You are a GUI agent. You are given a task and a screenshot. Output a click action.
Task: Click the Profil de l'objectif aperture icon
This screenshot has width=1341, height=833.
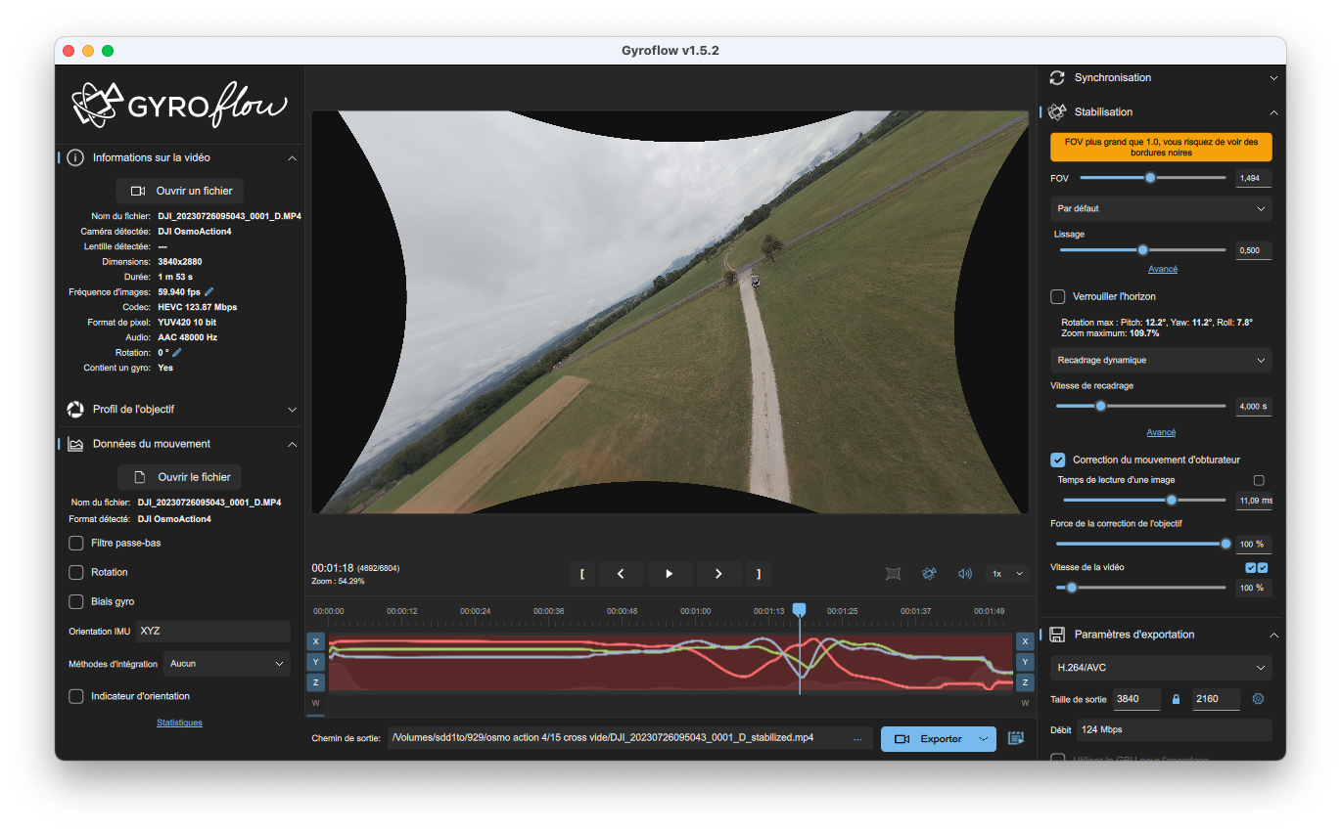click(75, 410)
